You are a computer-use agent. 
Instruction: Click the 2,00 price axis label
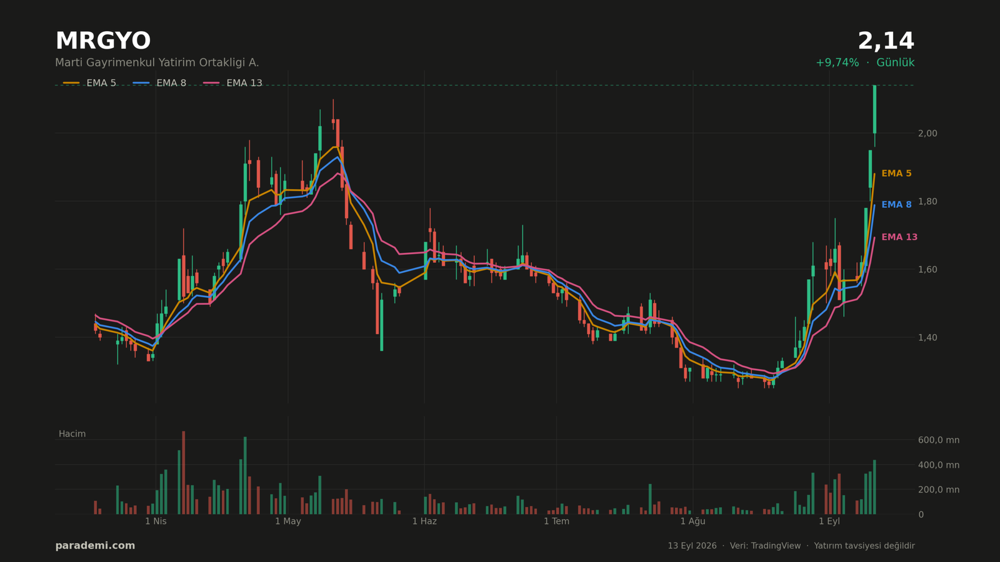point(927,134)
